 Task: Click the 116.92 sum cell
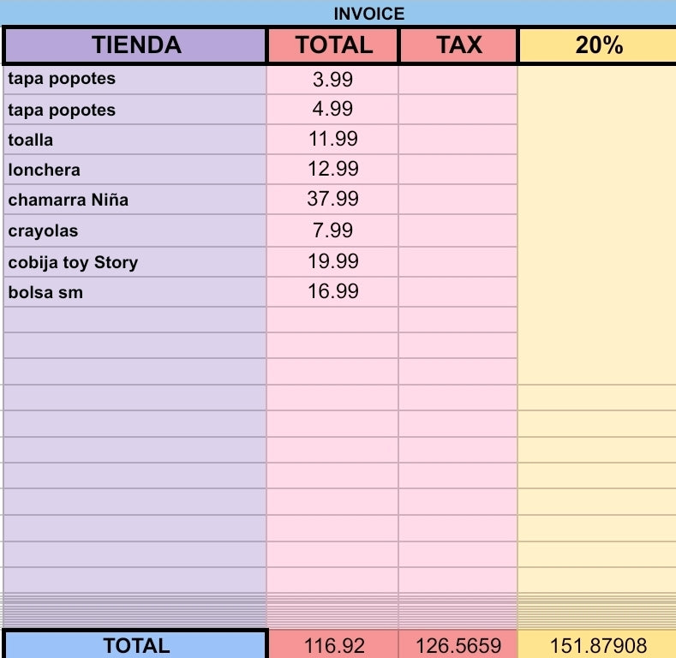(x=333, y=645)
